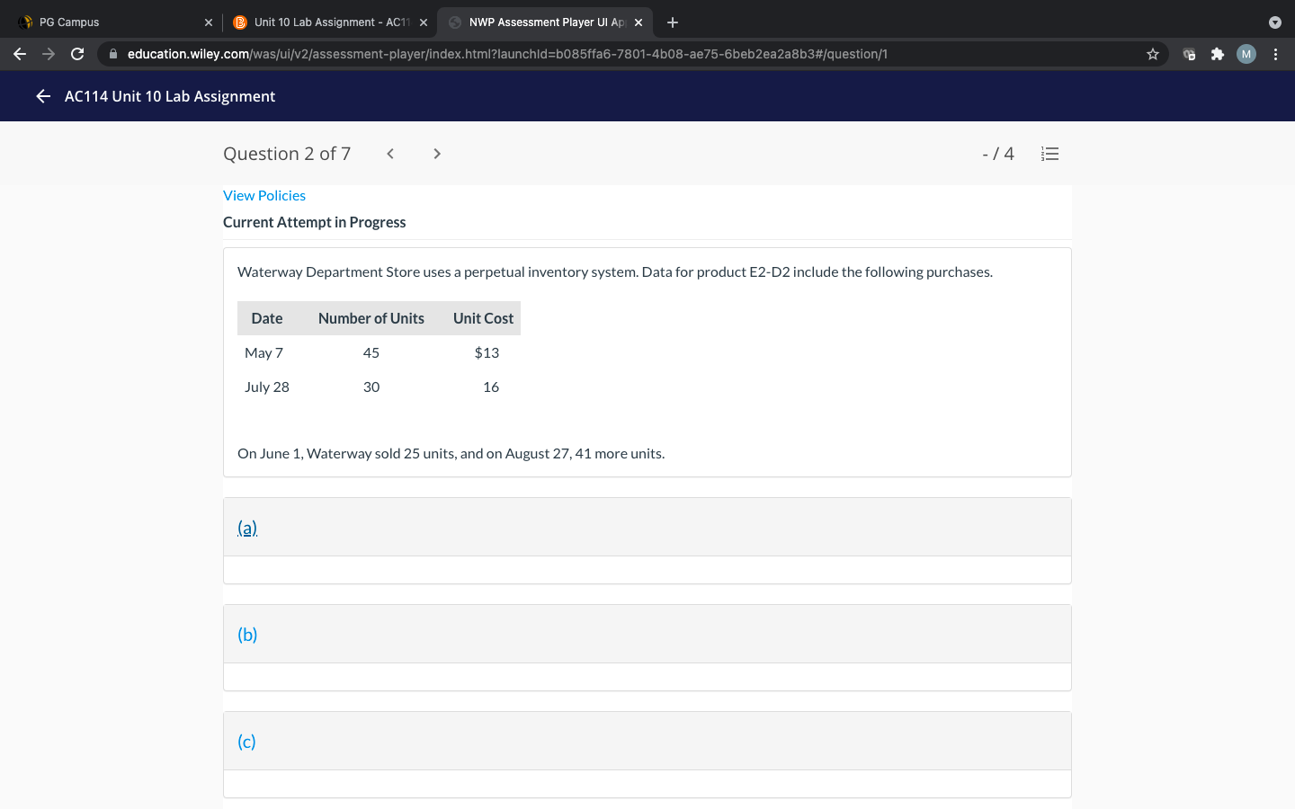
Task: Open the View Policies link
Action: coord(263,195)
